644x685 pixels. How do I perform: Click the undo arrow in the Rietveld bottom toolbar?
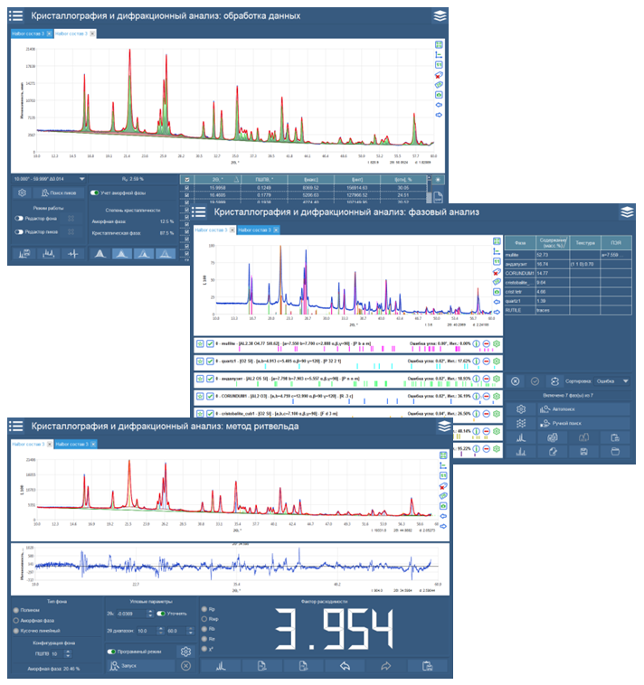pyautogui.click(x=343, y=666)
